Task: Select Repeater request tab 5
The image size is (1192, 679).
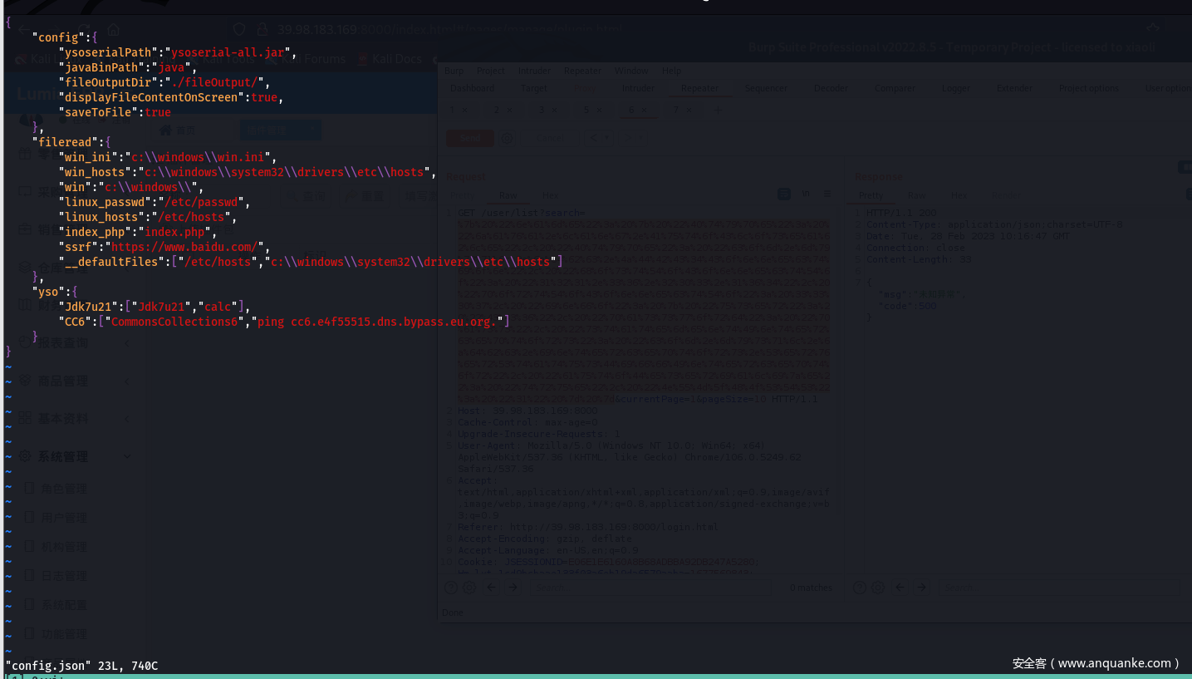Action: click(586, 110)
